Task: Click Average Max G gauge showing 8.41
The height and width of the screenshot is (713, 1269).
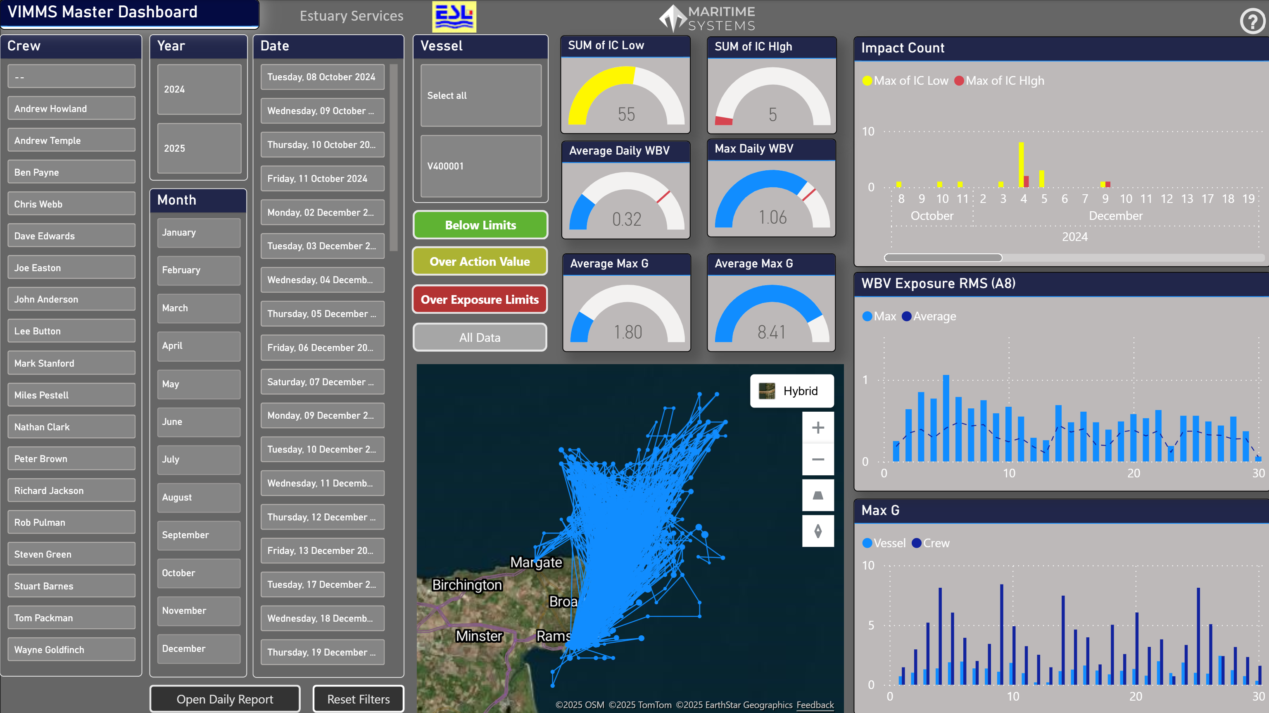Action: click(772, 313)
